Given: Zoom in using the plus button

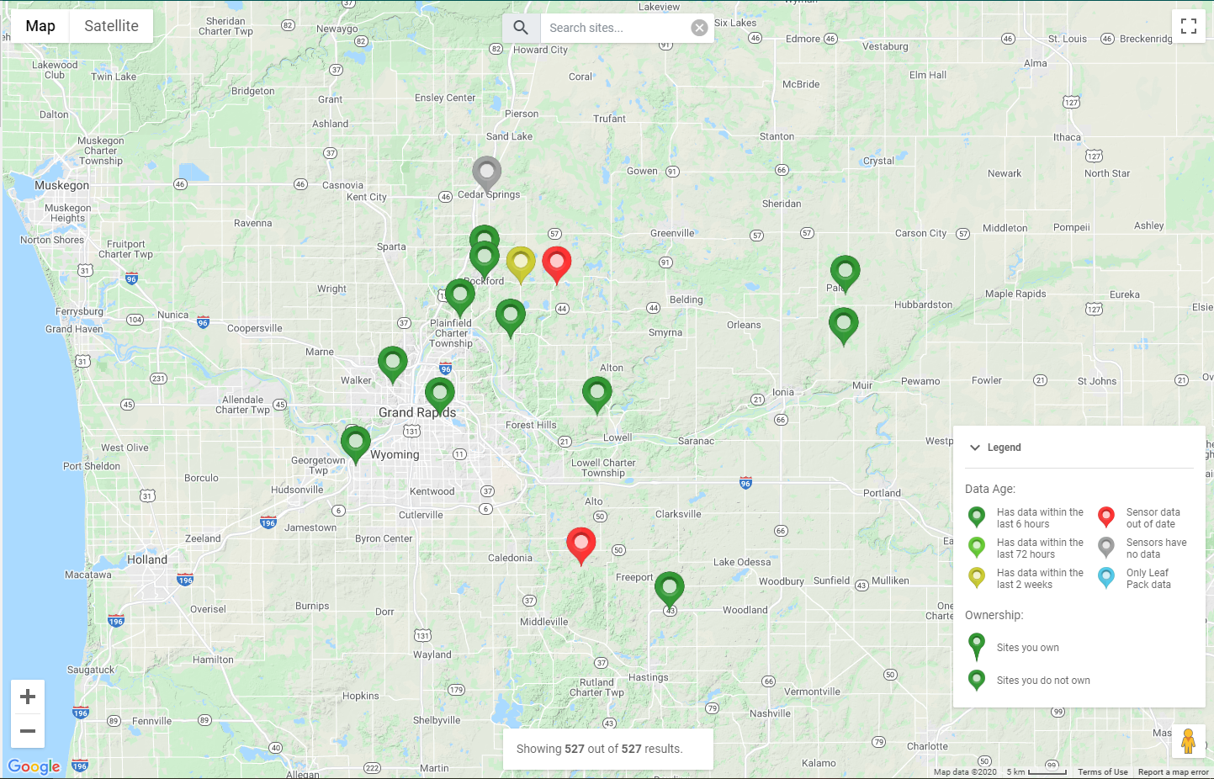Looking at the screenshot, I should click(x=28, y=696).
